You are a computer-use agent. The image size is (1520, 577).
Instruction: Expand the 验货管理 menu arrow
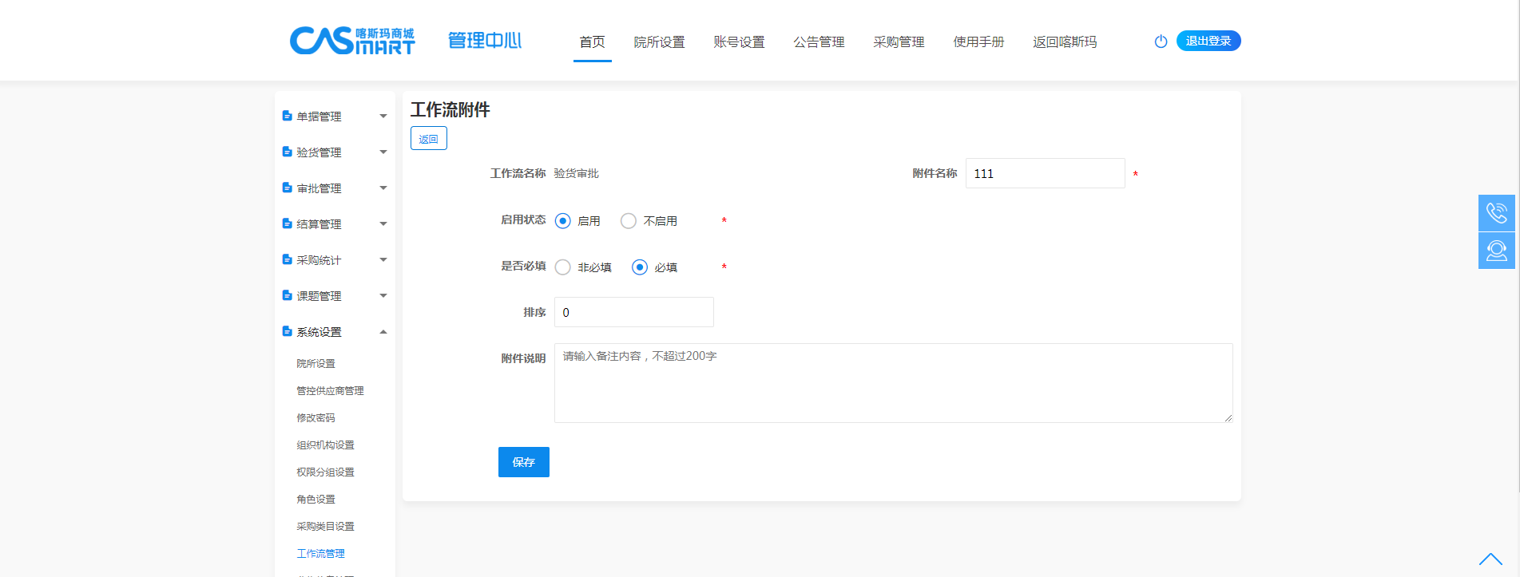pos(383,152)
